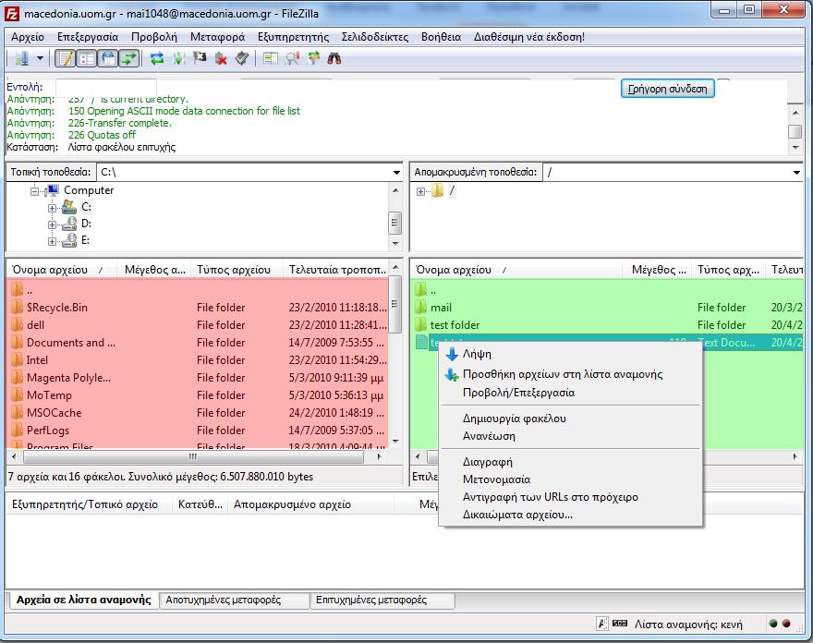Focus the Εντολή input field

pyautogui.click(x=105, y=87)
